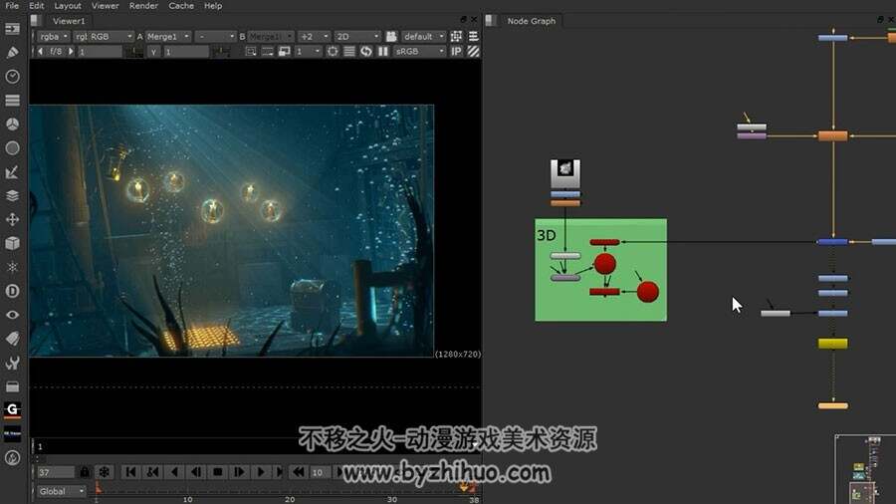Image resolution: width=896 pixels, height=504 pixels.
Task: Open the G plugin toolbar icon
Action: pyautogui.click(x=12, y=409)
